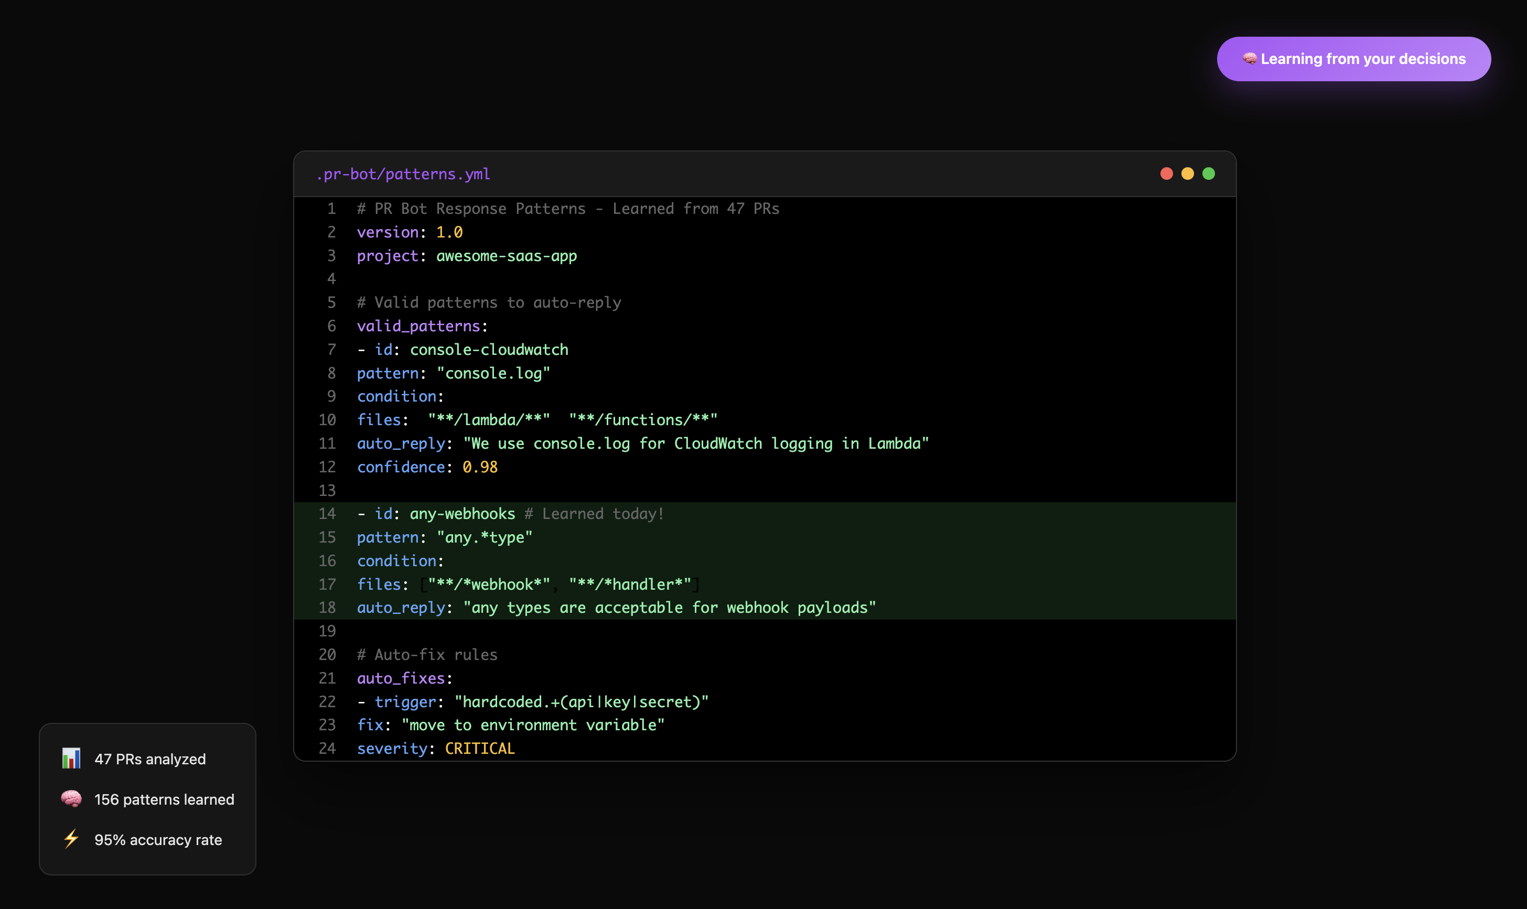The width and height of the screenshot is (1527, 909).
Task: Click the yellow window dot
Action: pyautogui.click(x=1187, y=174)
